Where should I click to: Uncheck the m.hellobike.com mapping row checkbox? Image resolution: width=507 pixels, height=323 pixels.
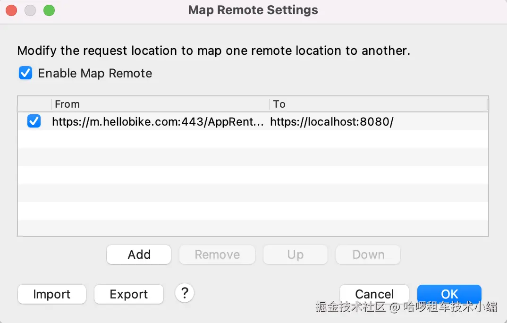click(x=34, y=121)
